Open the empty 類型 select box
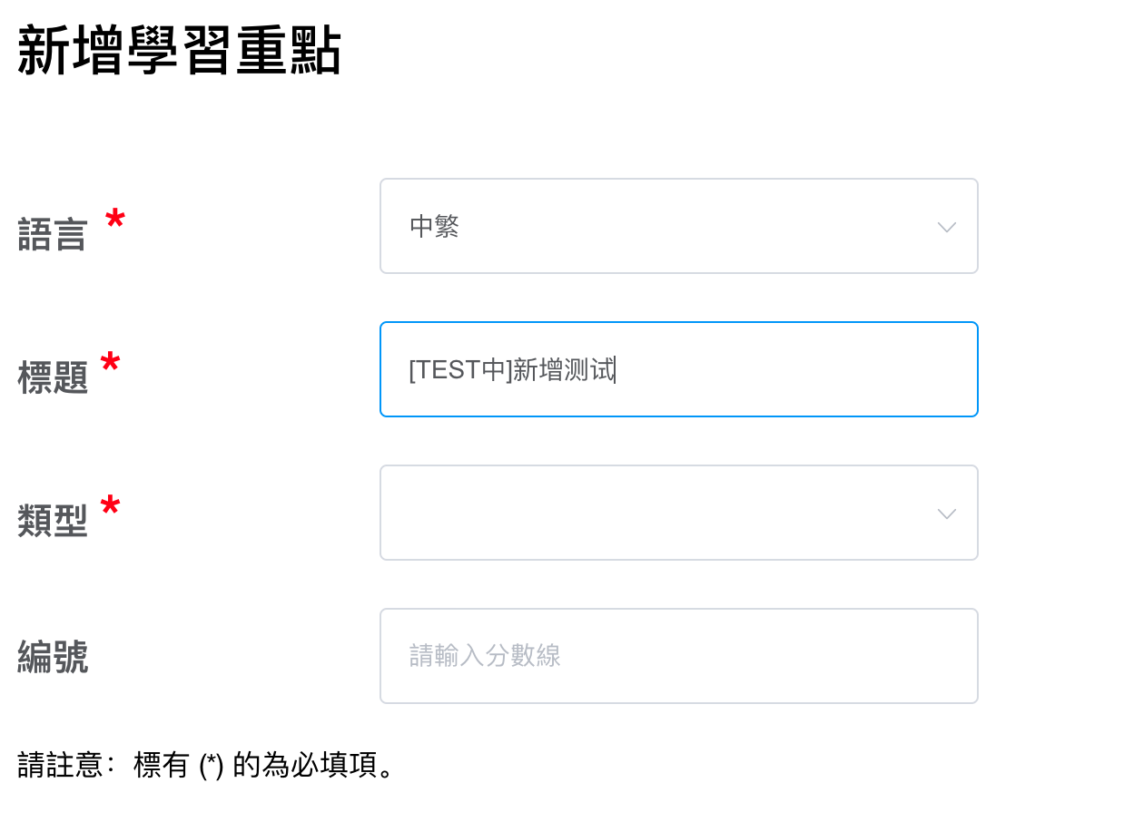Image resolution: width=1124 pixels, height=822 pixels. tap(678, 513)
